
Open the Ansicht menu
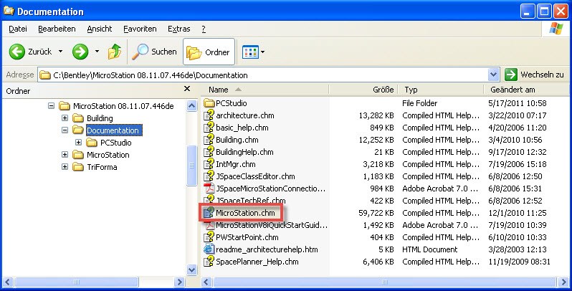tap(100, 29)
